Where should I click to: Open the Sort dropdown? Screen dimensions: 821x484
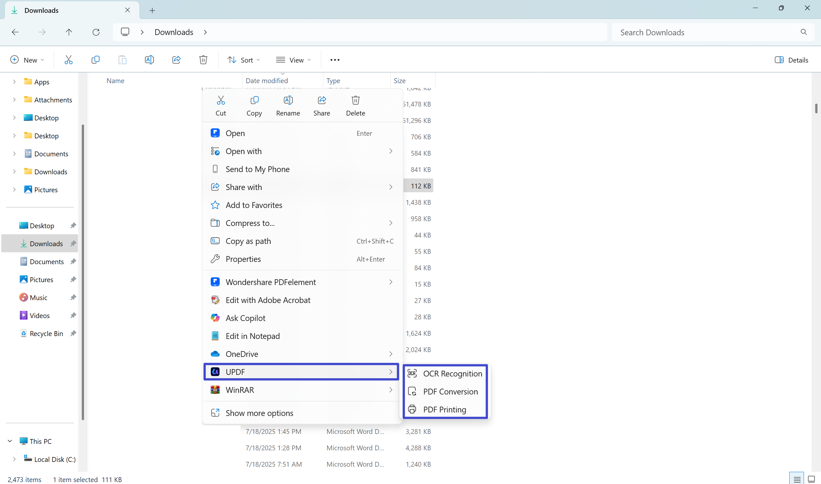tap(244, 60)
